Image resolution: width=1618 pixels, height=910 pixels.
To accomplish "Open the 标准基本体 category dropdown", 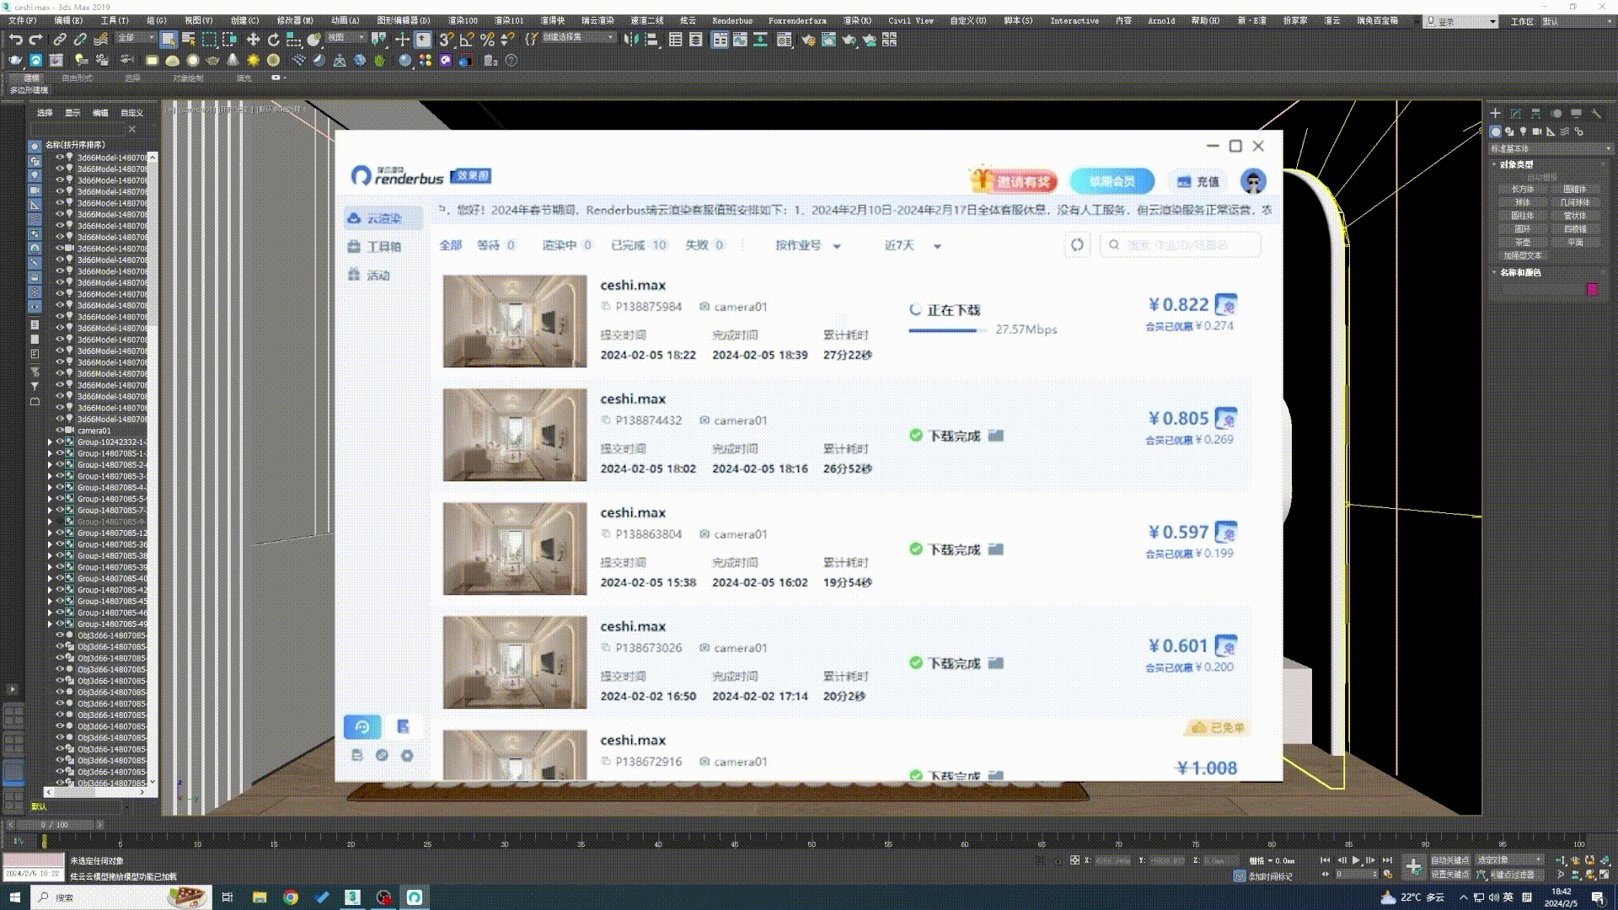I will tap(1551, 148).
